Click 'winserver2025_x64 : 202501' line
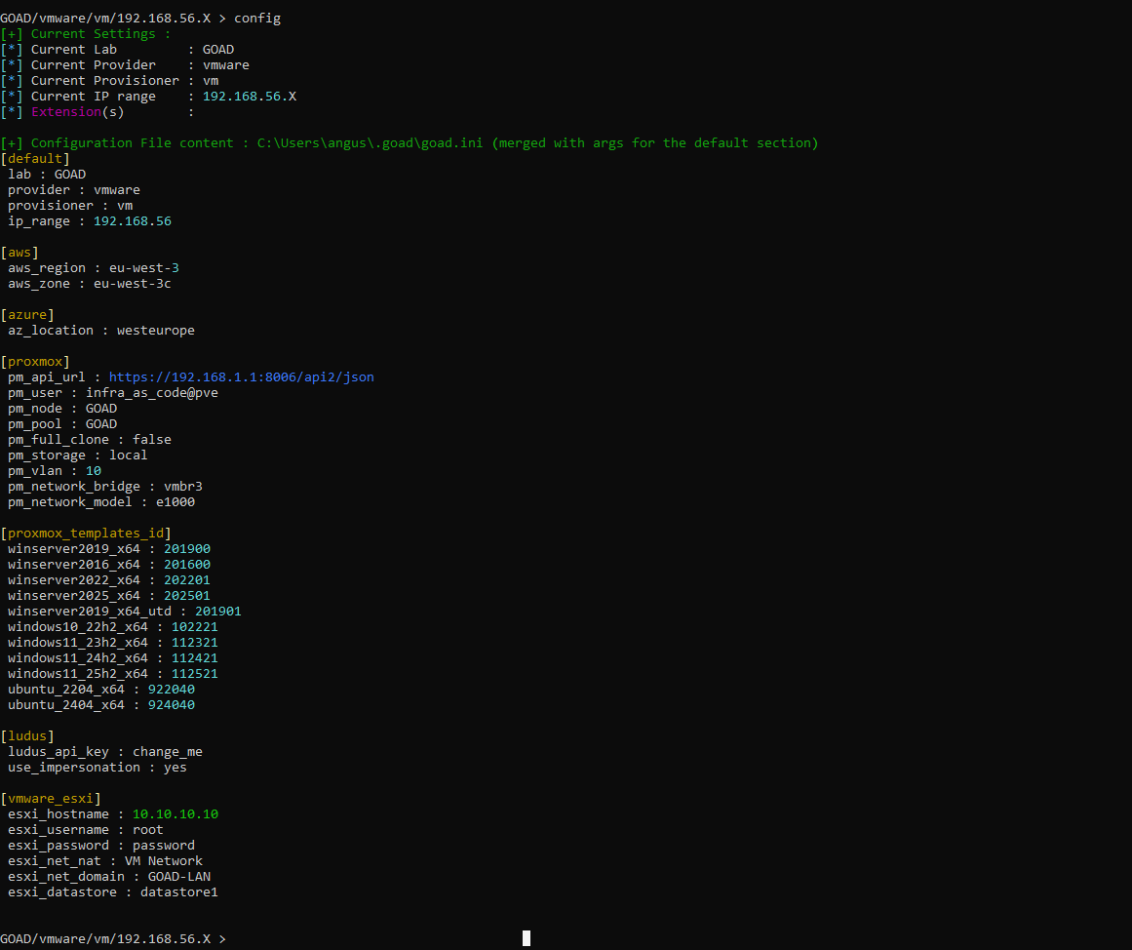Image resolution: width=1132 pixels, height=950 pixels. pyautogui.click(x=109, y=596)
